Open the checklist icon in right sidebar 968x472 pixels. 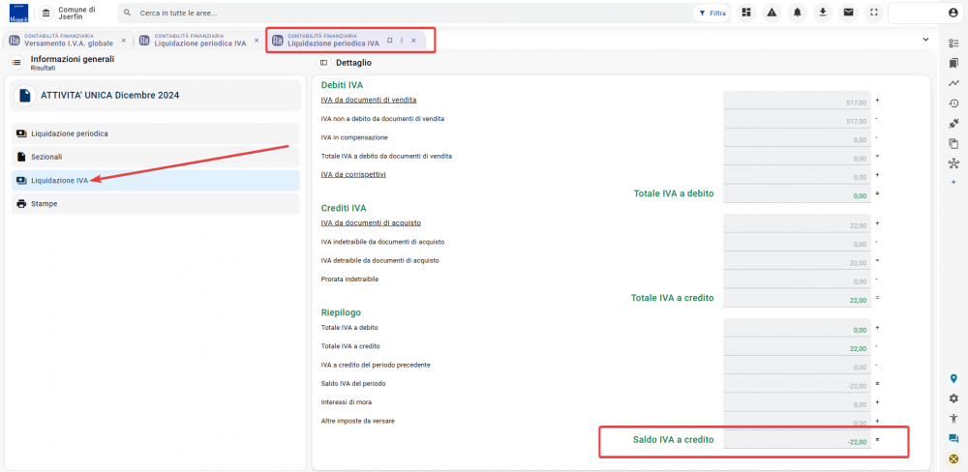click(x=953, y=44)
